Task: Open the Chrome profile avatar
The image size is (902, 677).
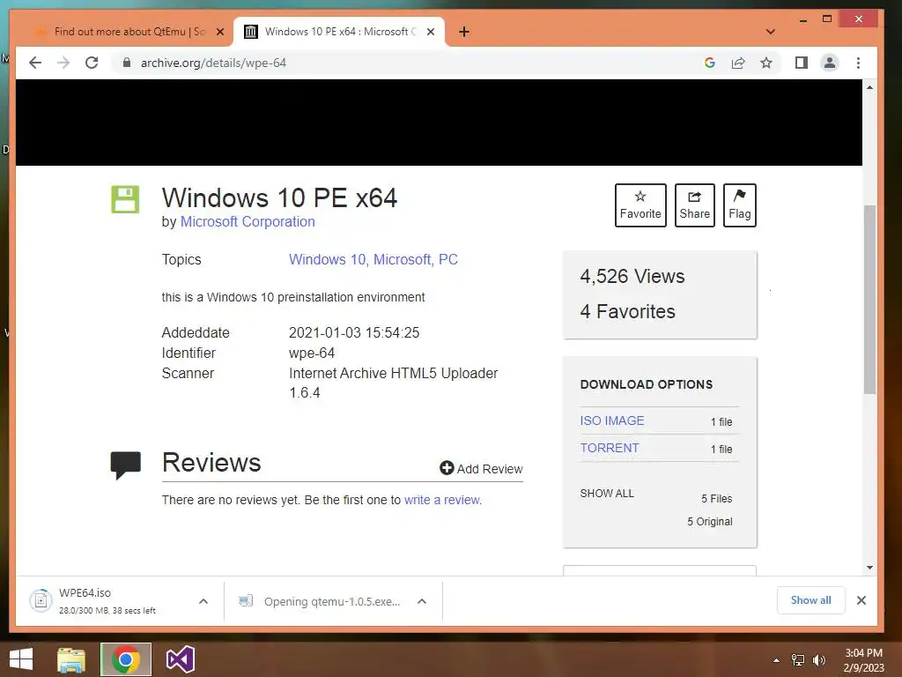Action: tap(830, 63)
